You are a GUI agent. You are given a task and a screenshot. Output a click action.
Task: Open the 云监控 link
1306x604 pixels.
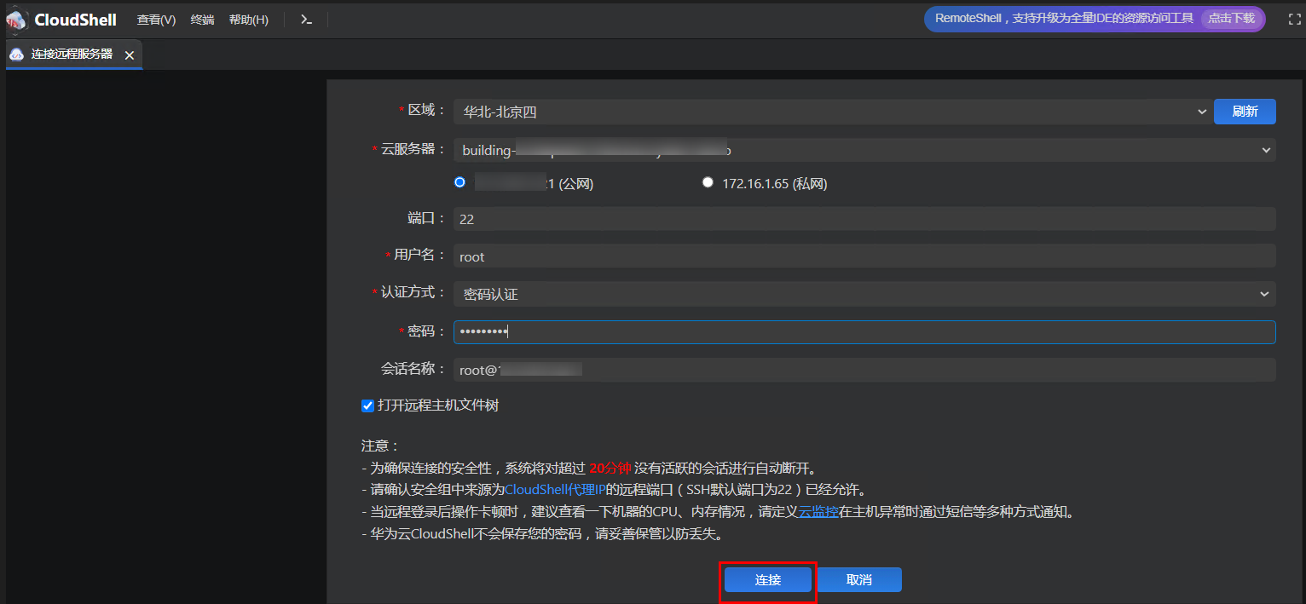click(x=818, y=512)
